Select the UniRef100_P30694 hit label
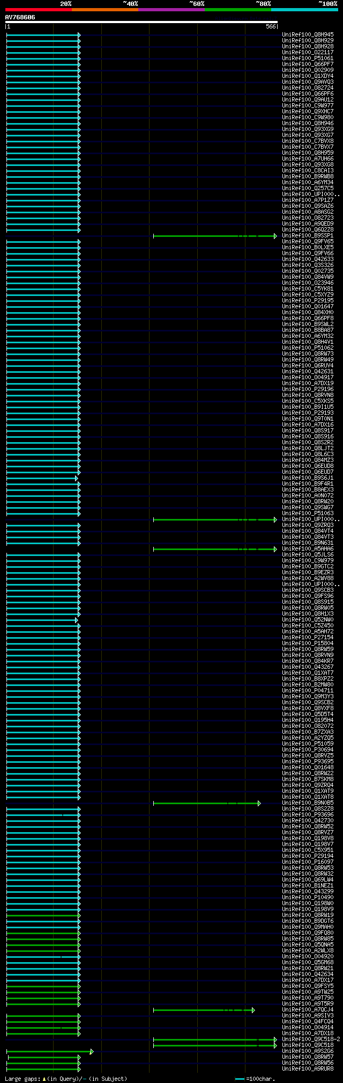Image resolution: width=343 pixels, height=1083 pixels. coord(308,750)
